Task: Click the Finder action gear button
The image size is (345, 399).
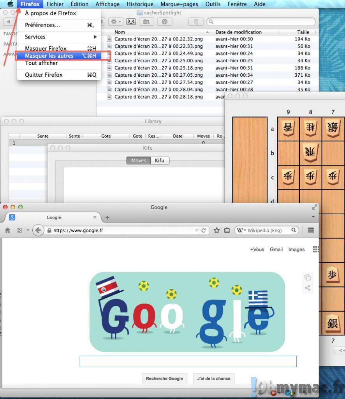Action: (x=116, y=22)
